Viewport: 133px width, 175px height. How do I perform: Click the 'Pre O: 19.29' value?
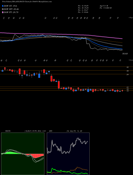83,6
